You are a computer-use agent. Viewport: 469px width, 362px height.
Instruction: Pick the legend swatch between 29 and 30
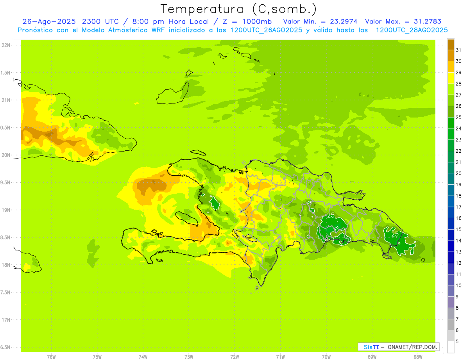coord(451,67)
